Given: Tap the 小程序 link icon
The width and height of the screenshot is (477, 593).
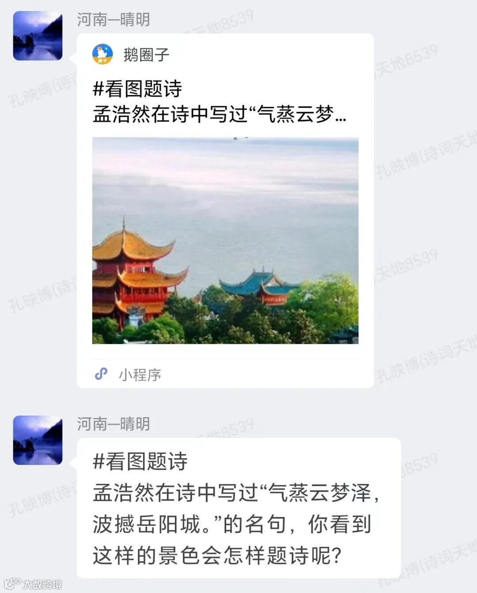Looking at the screenshot, I should [x=101, y=374].
